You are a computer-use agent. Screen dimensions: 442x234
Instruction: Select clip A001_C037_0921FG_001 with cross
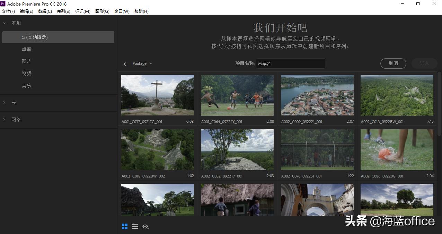point(158,95)
